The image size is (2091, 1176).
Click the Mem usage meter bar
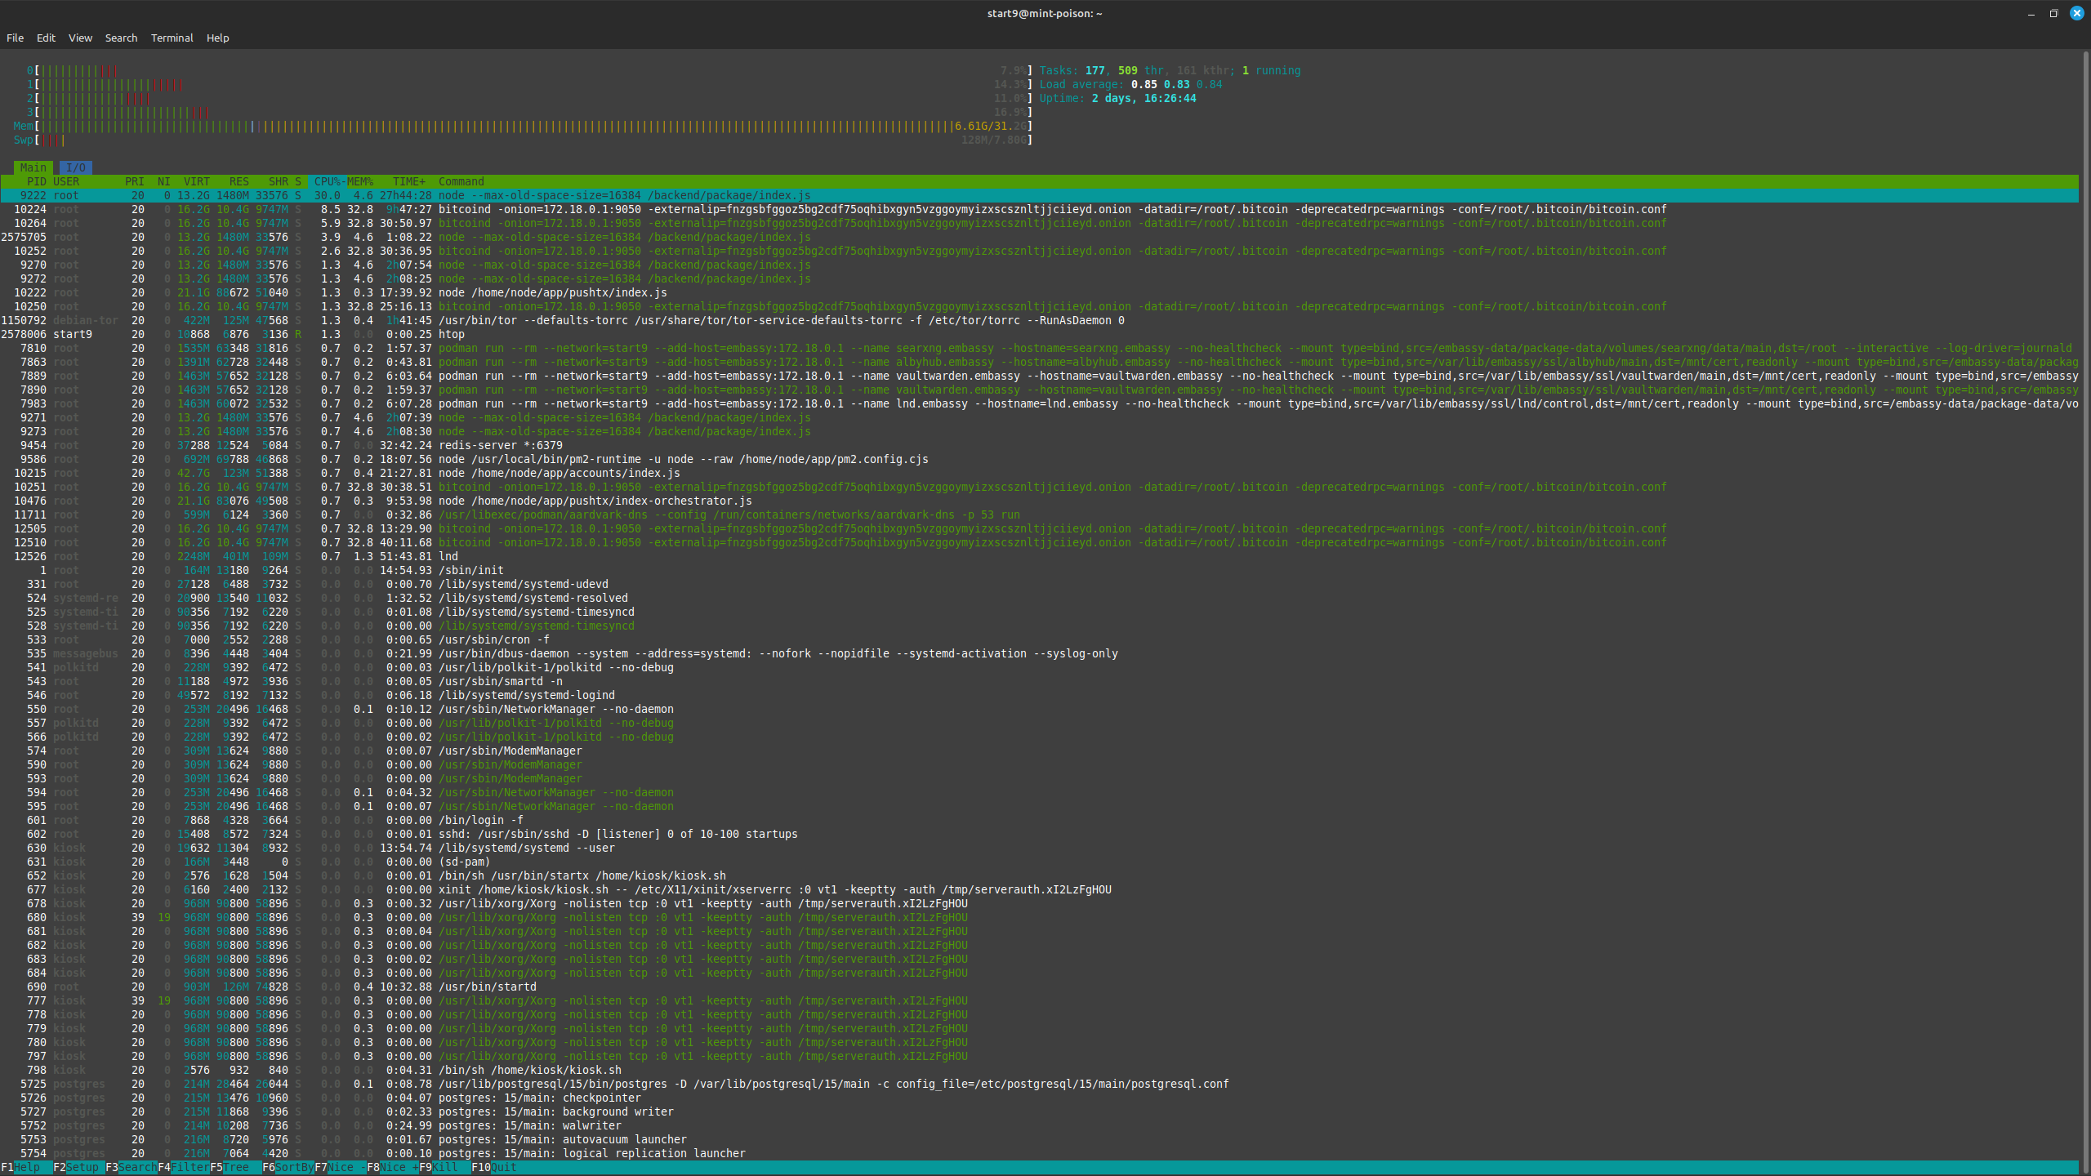[523, 126]
